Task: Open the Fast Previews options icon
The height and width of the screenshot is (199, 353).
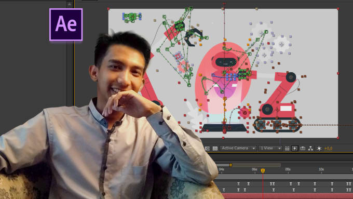Action: 294,148
